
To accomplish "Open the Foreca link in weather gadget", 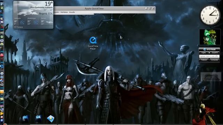I will (18, 27).
